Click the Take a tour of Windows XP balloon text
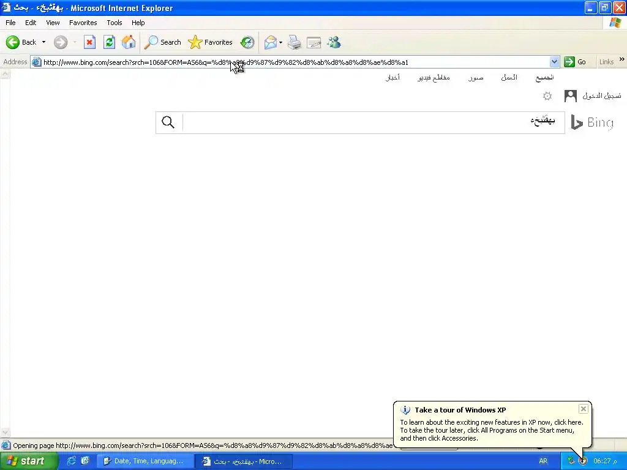 (460, 409)
